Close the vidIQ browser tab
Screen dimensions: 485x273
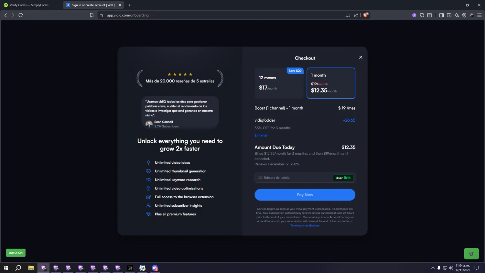pos(120,5)
